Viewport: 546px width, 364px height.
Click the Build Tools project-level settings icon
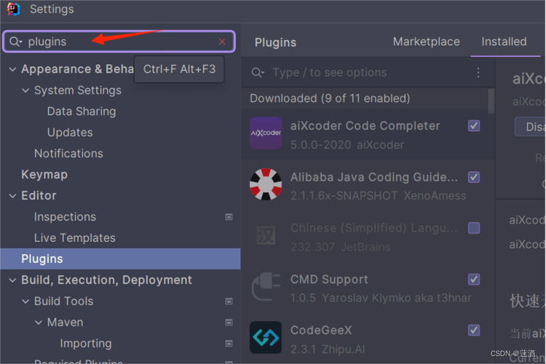point(229,301)
